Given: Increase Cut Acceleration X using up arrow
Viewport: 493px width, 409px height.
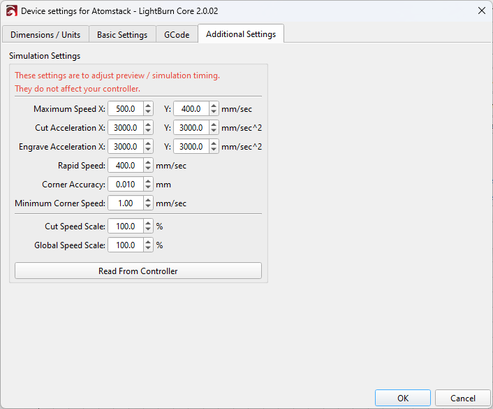Looking at the screenshot, I should click(148, 124).
